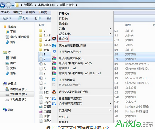Select 使用金山毒霸进行扫描 entry
This screenshot has width=155, height=130.
(72, 45)
